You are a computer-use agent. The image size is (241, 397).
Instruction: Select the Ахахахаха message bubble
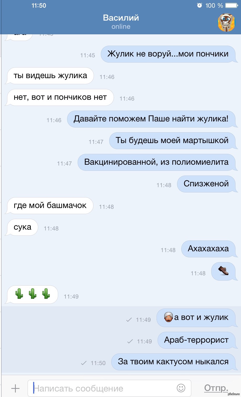(x=208, y=249)
